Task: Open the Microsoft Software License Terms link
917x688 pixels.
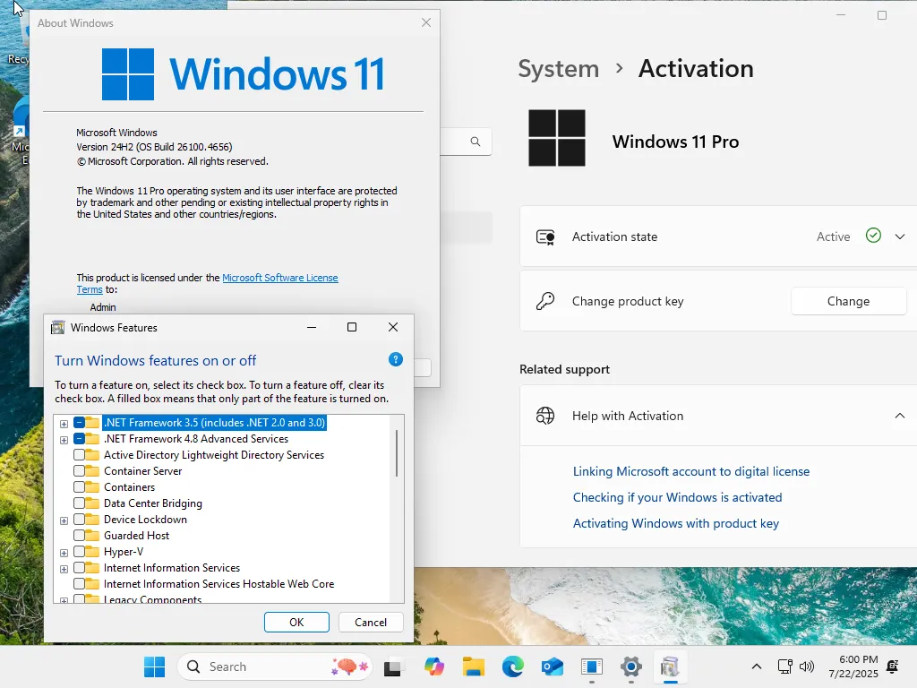Action: point(280,278)
